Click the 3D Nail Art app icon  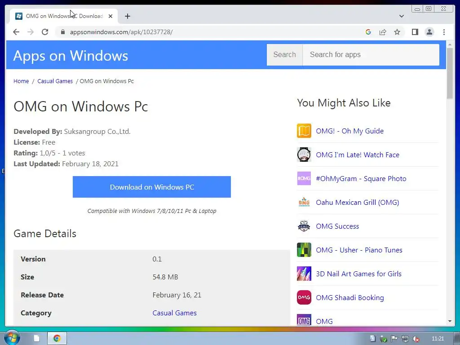(304, 274)
